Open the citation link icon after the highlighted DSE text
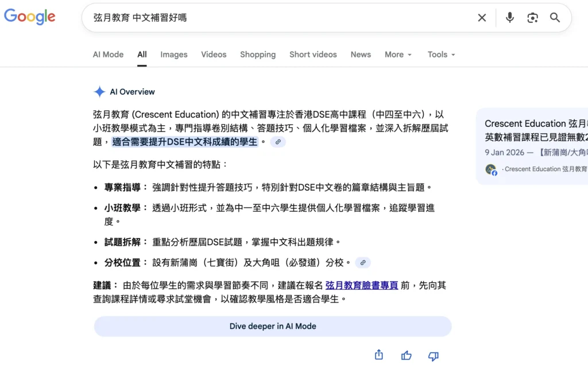 [x=278, y=142]
